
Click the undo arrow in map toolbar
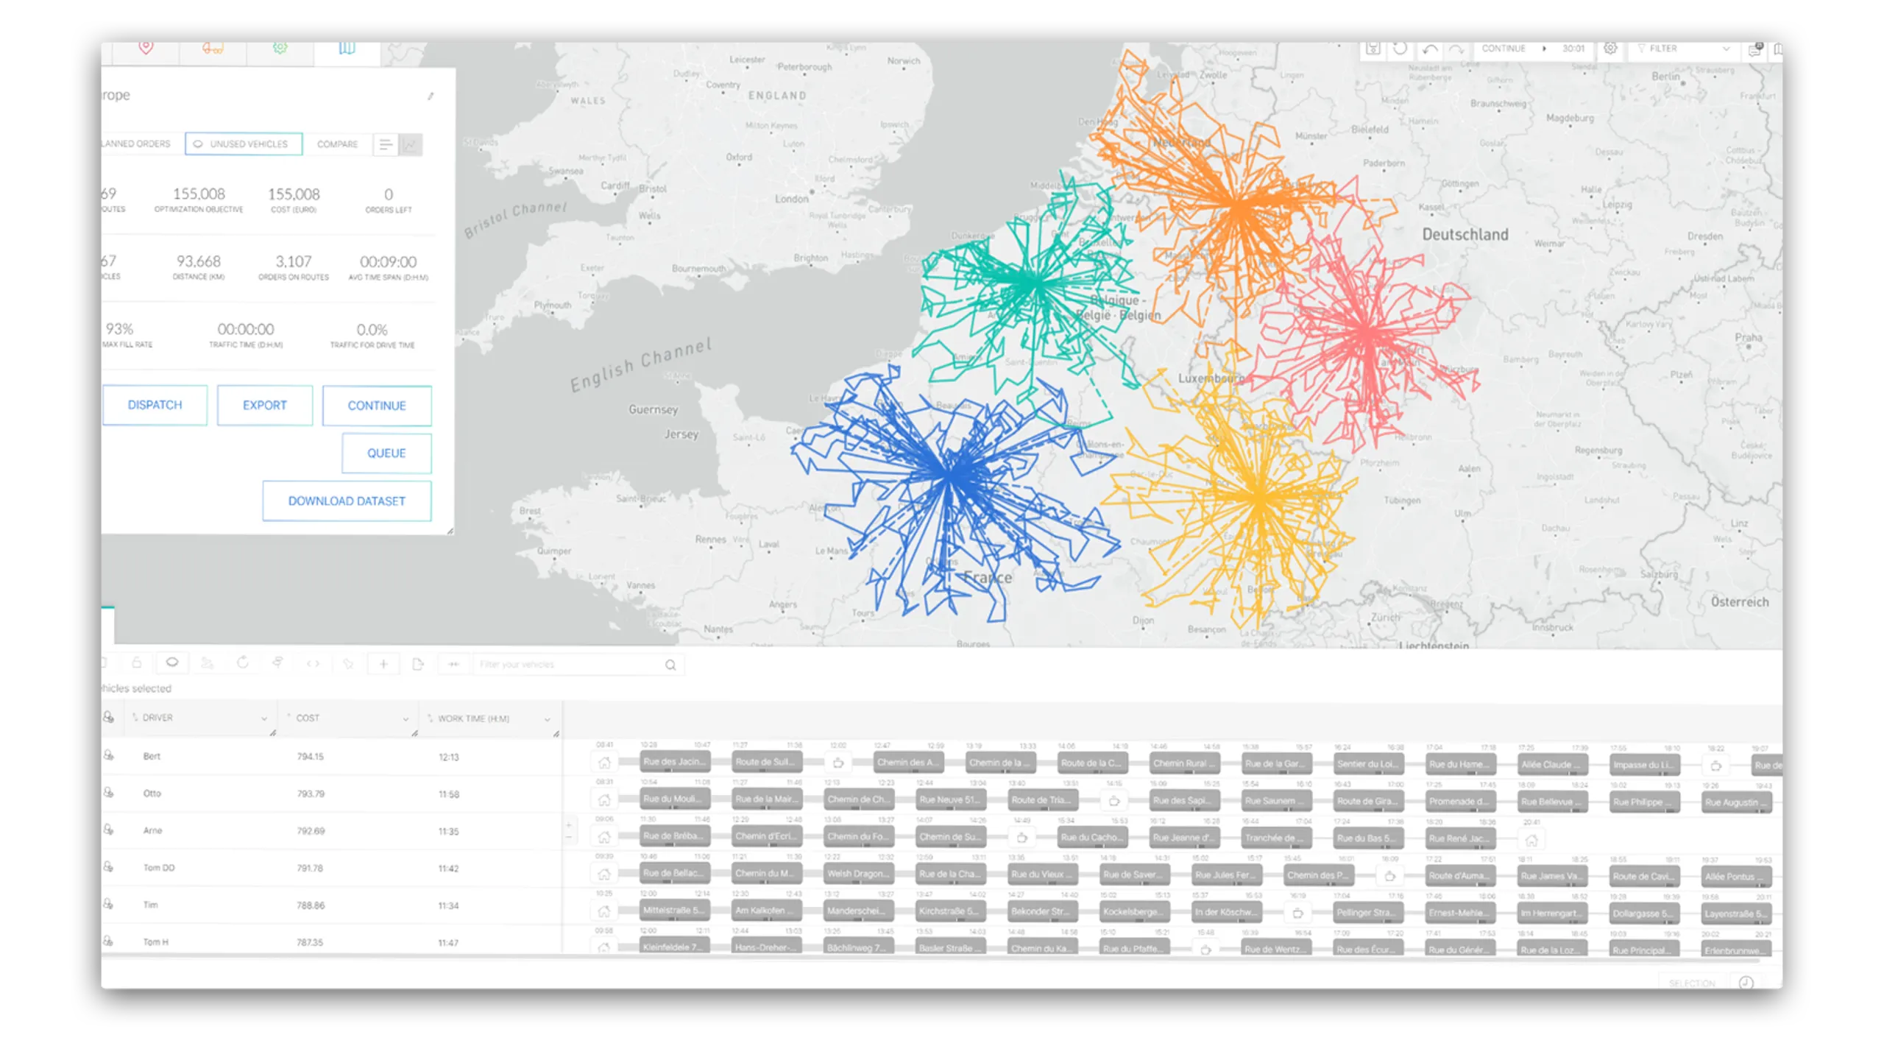coord(1429,49)
